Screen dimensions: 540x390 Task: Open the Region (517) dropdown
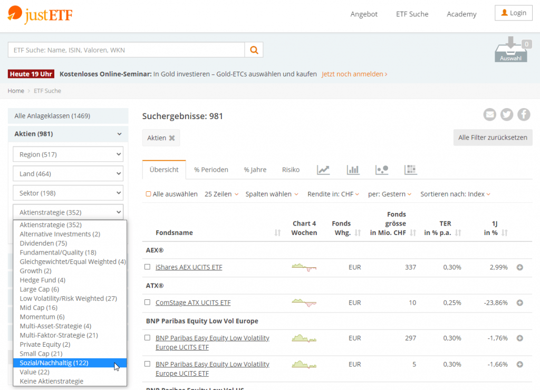click(x=68, y=154)
